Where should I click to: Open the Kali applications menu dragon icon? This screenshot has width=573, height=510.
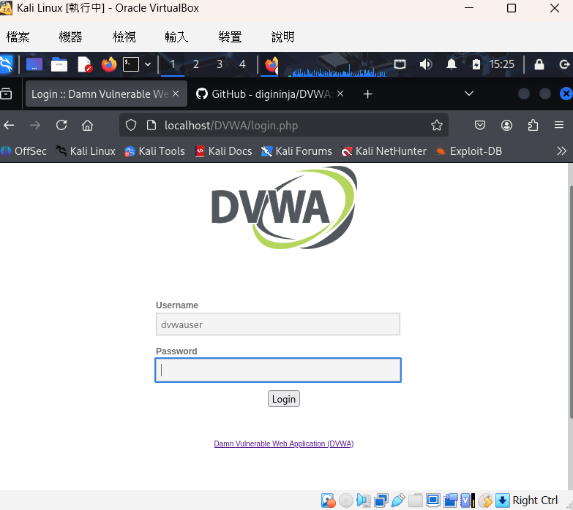point(5,64)
